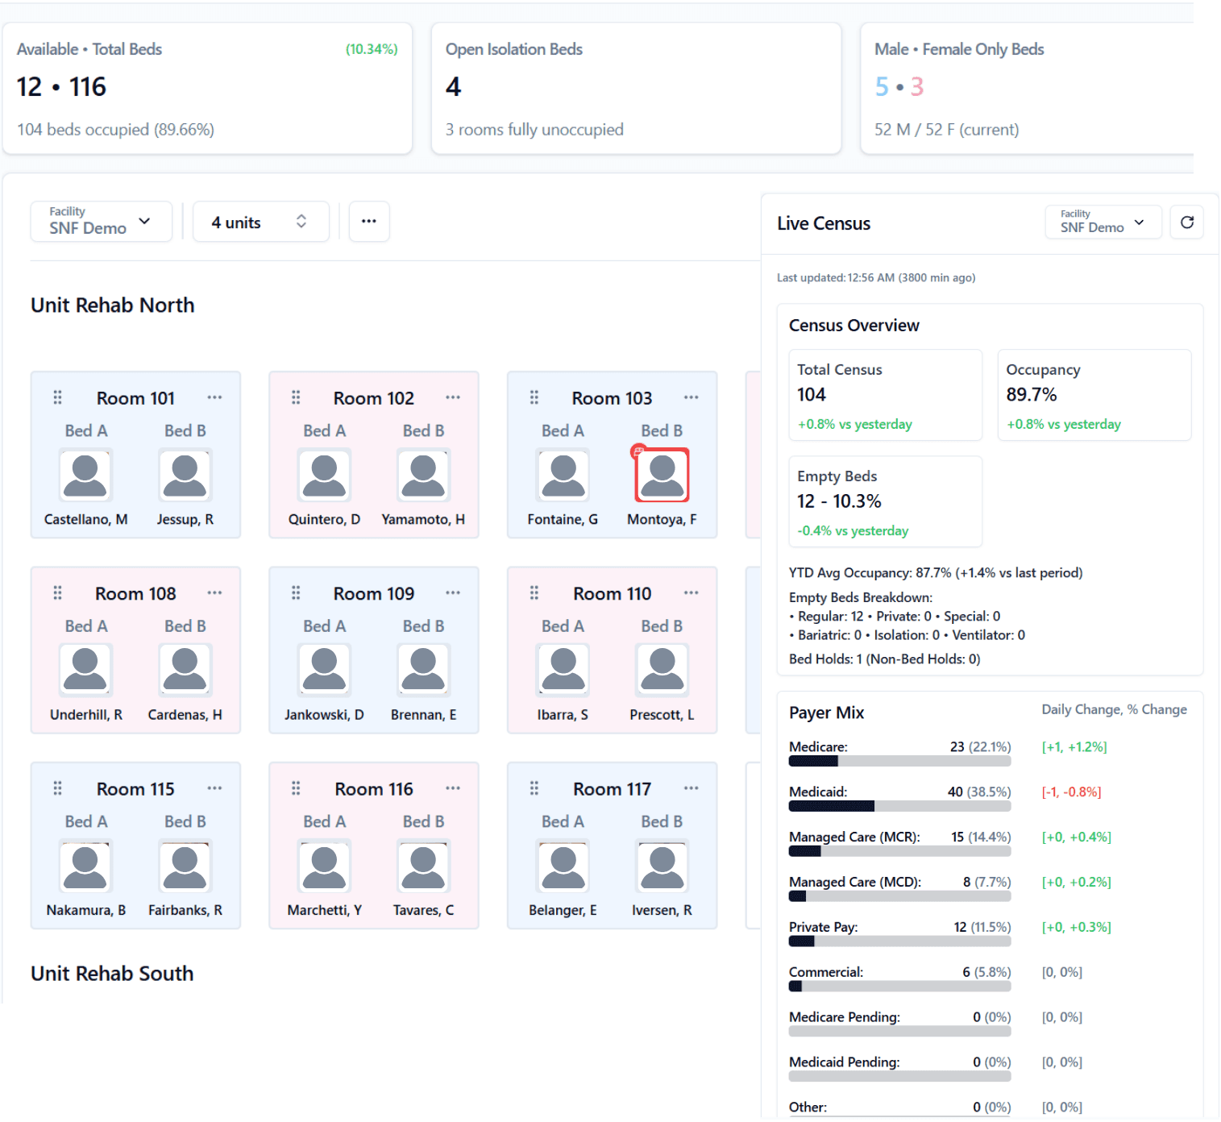Click Yamamoto, H bed avatar

coord(423,475)
